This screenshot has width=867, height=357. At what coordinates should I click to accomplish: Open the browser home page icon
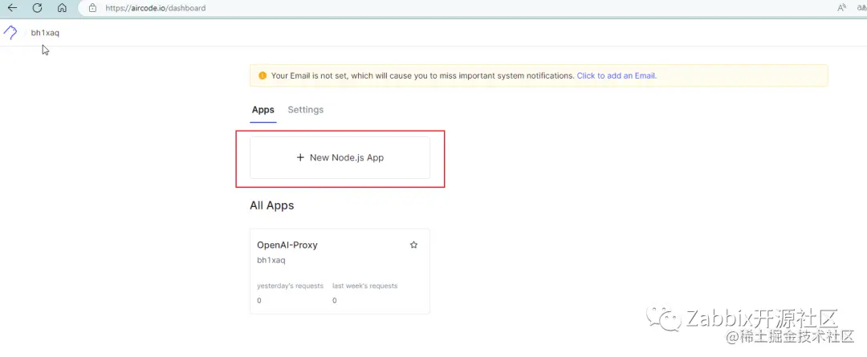point(62,8)
